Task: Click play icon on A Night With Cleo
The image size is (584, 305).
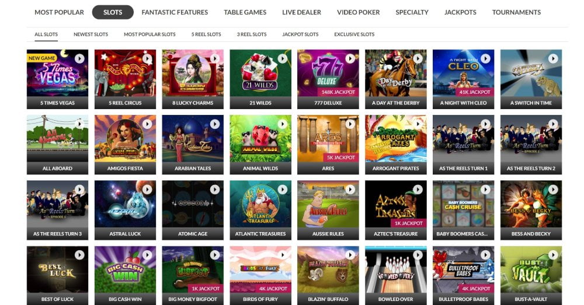Action: 485,58
